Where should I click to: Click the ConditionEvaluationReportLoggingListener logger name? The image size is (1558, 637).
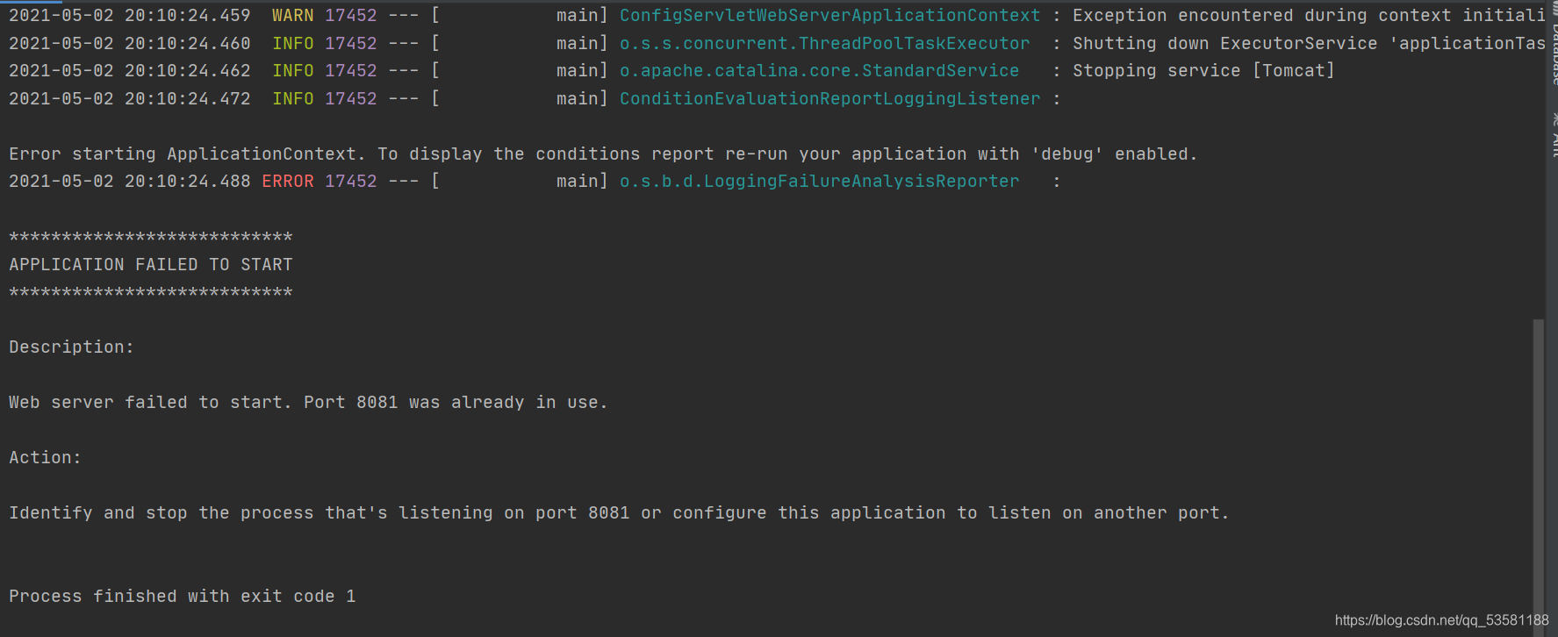[829, 98]
